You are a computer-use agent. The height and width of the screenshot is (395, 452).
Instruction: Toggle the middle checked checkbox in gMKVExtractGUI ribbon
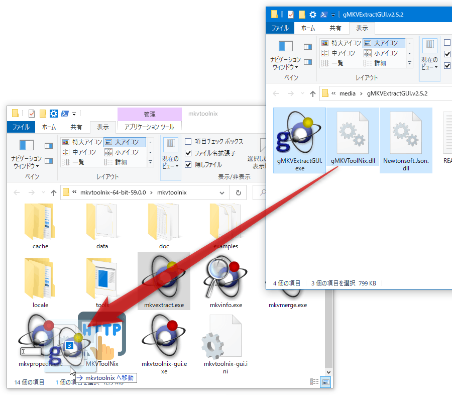click(x=447, y=54)
